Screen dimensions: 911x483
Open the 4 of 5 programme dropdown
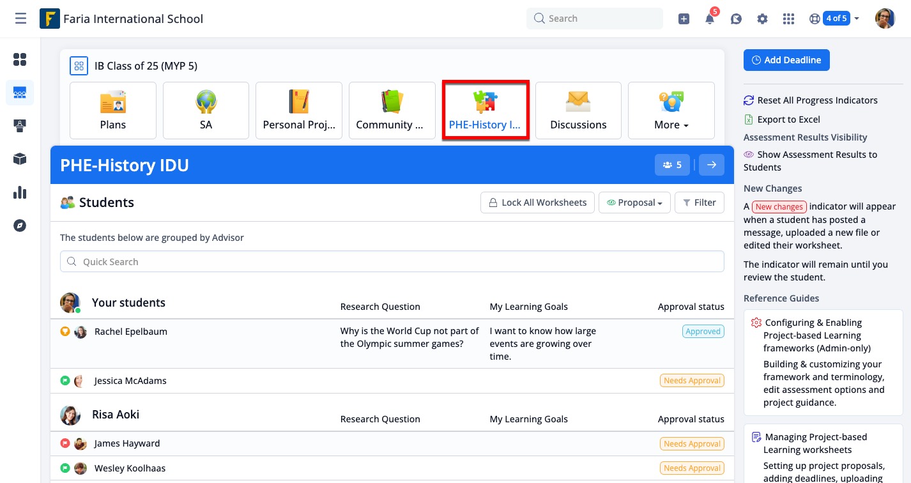(x=842, y=19)
